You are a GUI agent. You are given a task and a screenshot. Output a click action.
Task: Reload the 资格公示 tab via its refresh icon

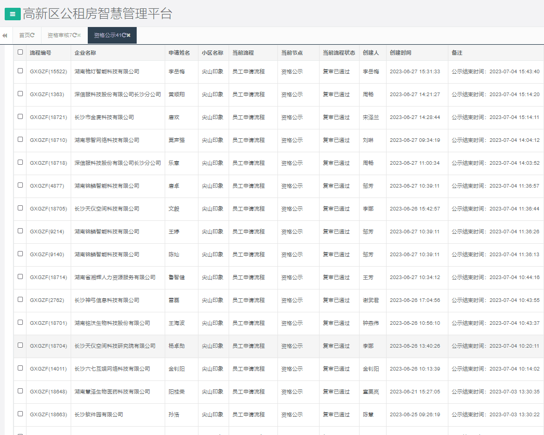point(124,35)
